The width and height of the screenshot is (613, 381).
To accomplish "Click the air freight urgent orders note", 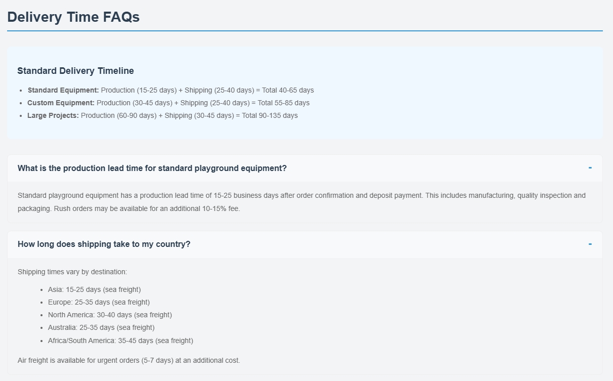I will (x=129, y=361).
